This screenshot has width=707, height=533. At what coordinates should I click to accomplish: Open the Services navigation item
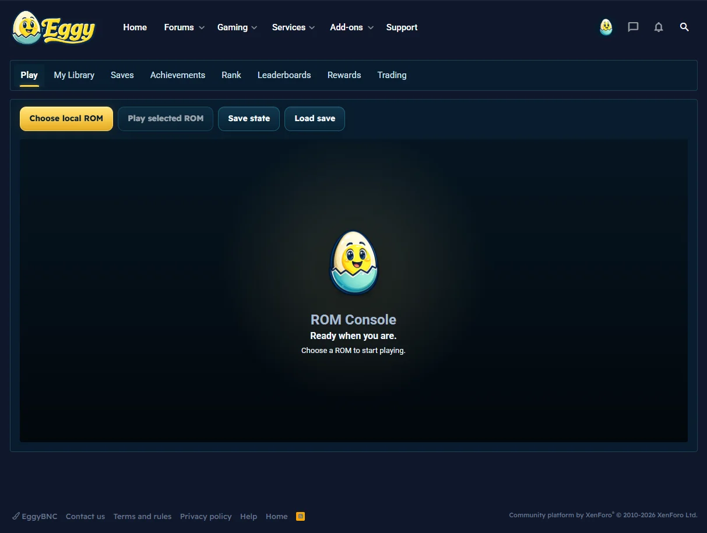pos(289,27)
